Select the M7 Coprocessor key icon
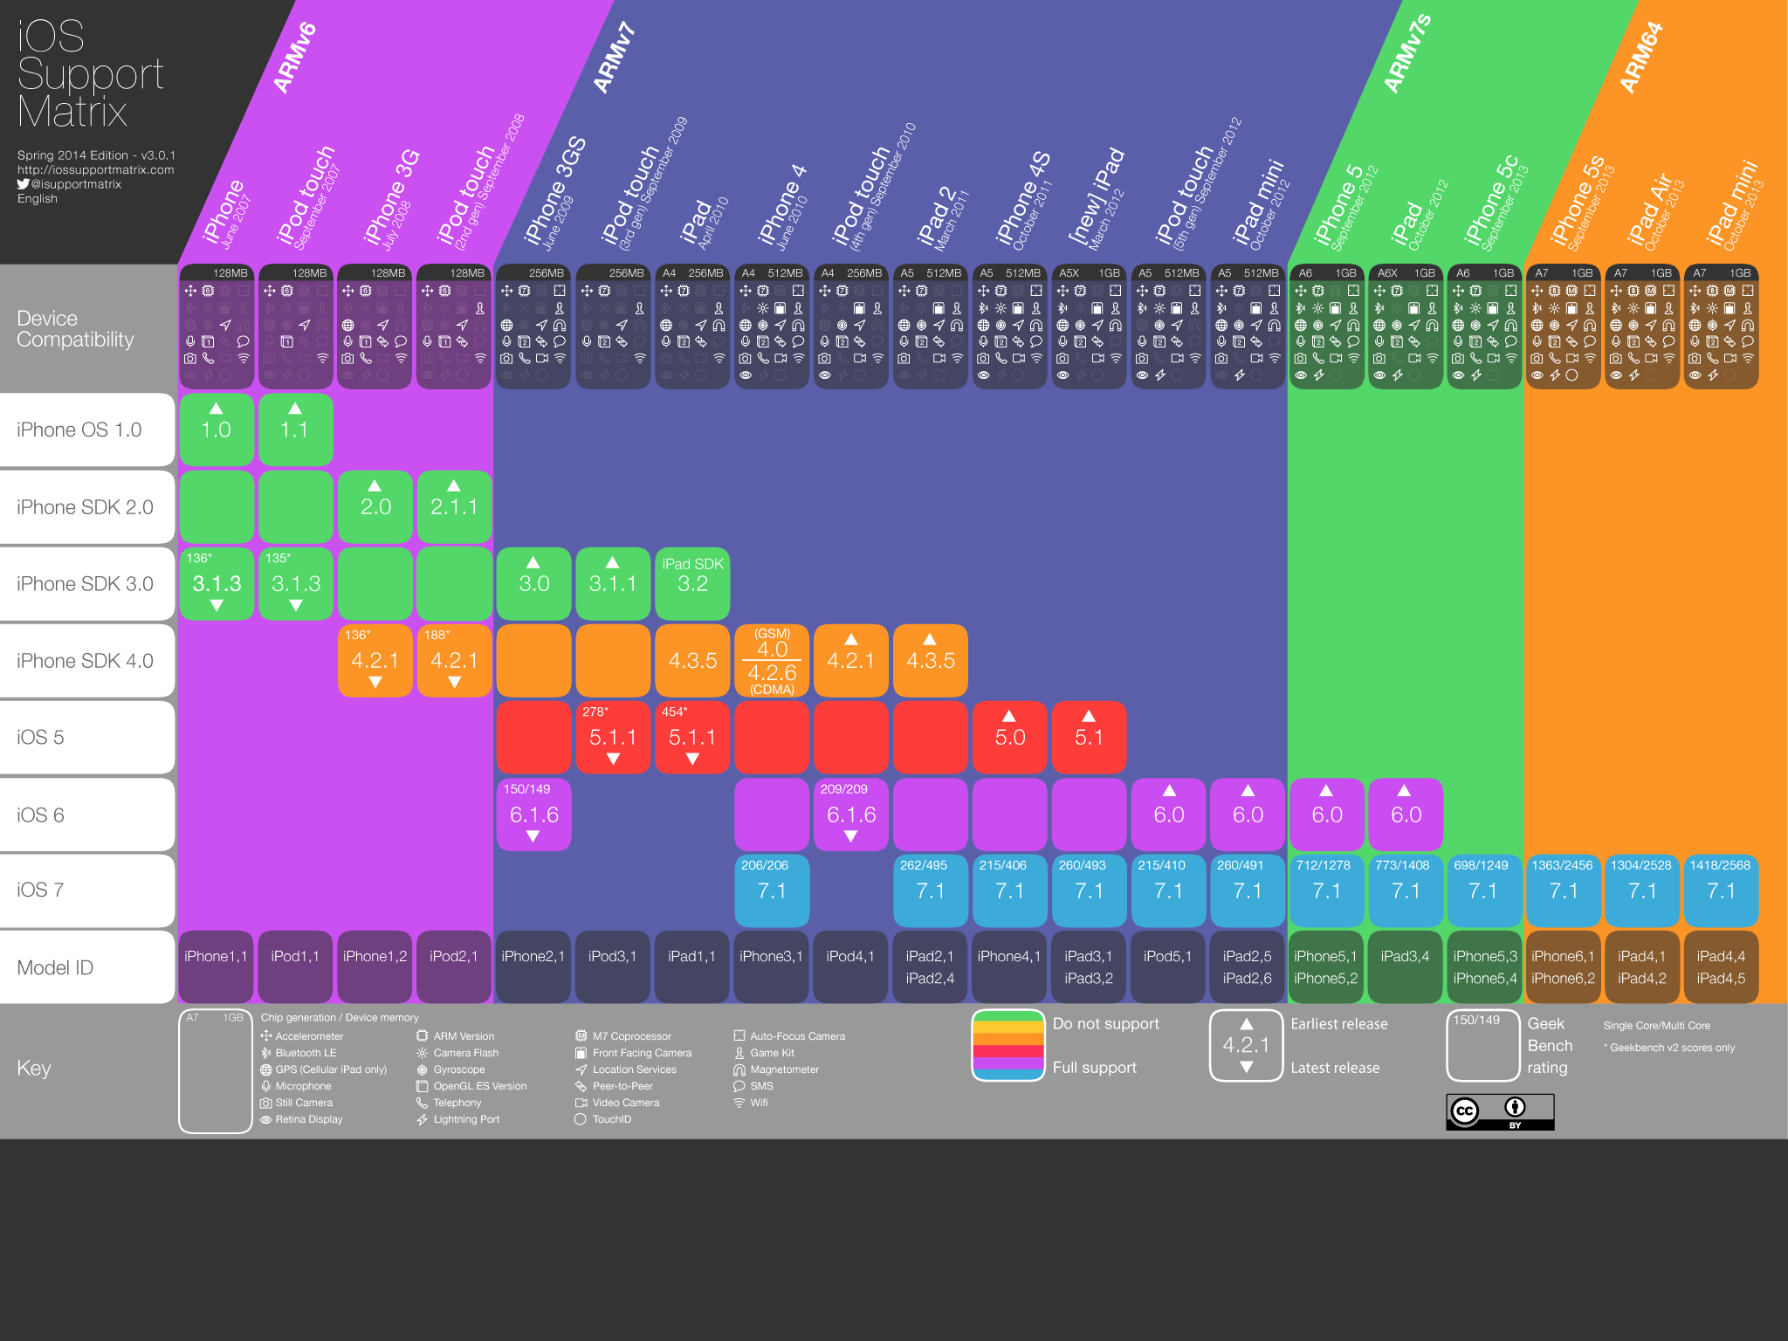The height and width of the screenshot is (1341, 1788). point(581,1035)
